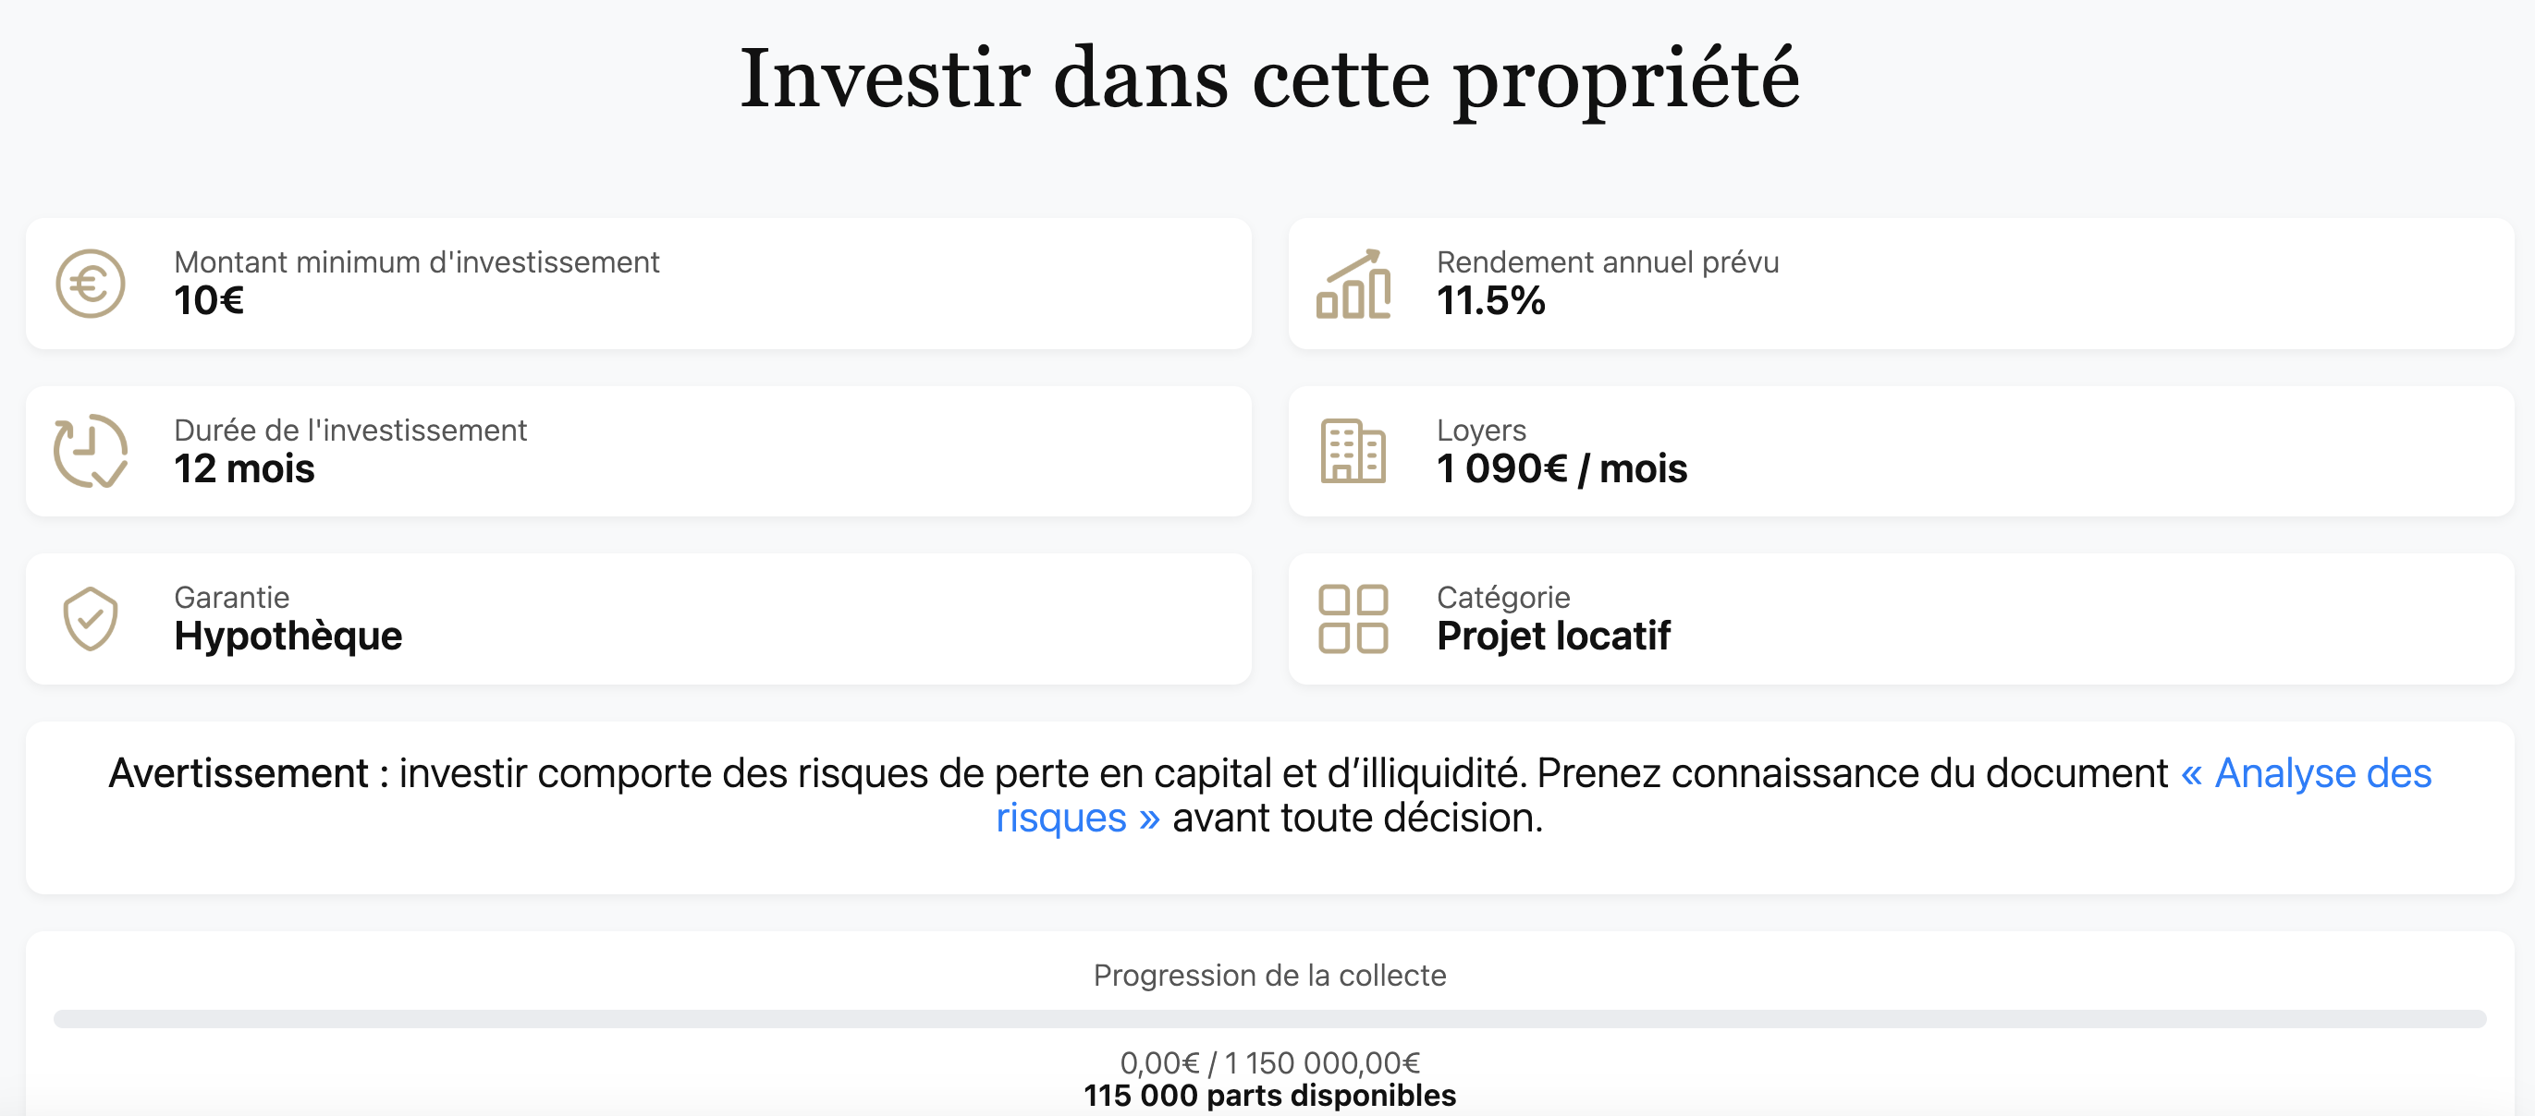Click the bold "Avertissement" word
Image resolution: width=2535 pixels, height=1116 pixels.
click(239, 774)
